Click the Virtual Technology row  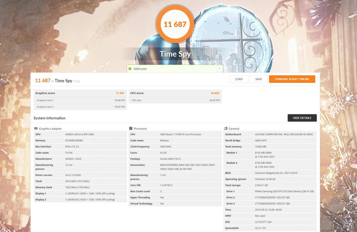(175, 204)
